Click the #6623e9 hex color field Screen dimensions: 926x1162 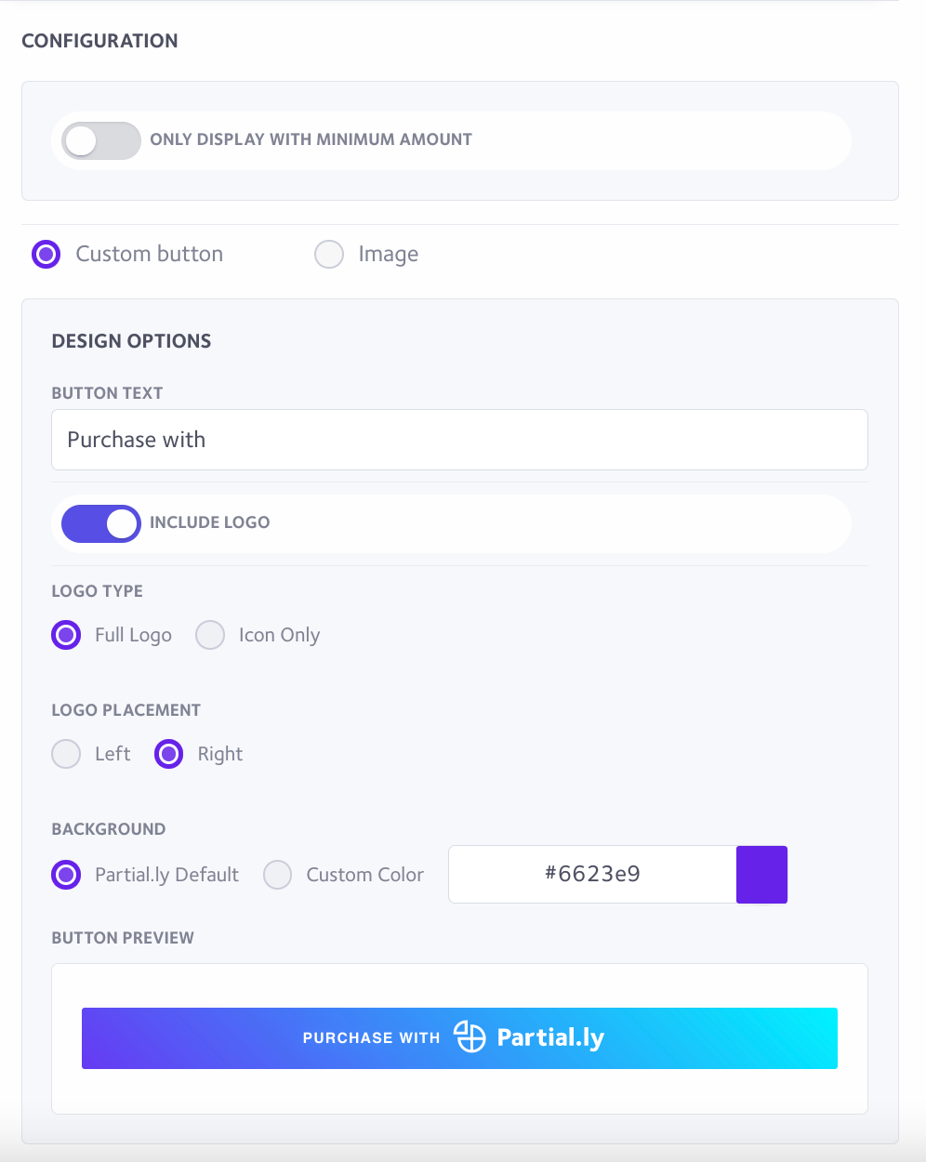[592, 874]
